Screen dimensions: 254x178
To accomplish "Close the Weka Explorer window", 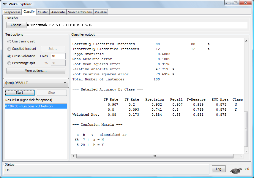I will coord(245,3).
